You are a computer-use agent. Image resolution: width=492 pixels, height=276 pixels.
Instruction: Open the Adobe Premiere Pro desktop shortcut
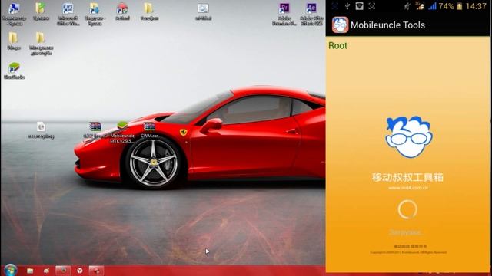click(284, 8)
